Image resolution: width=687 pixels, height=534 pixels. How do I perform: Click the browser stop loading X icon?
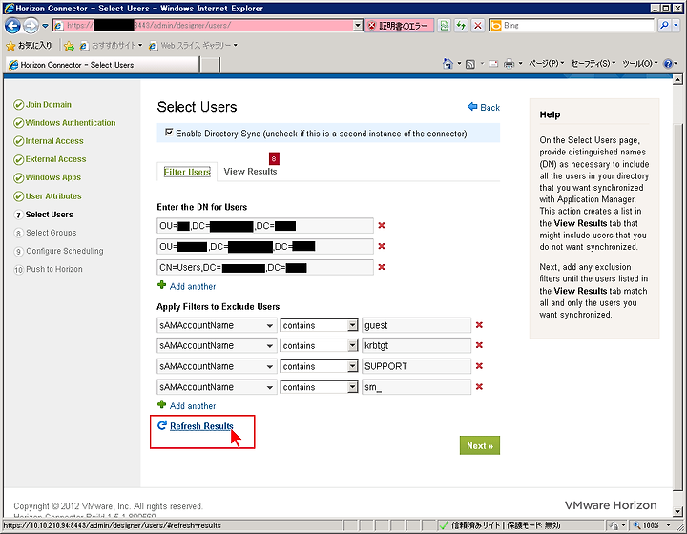[478, 26]
